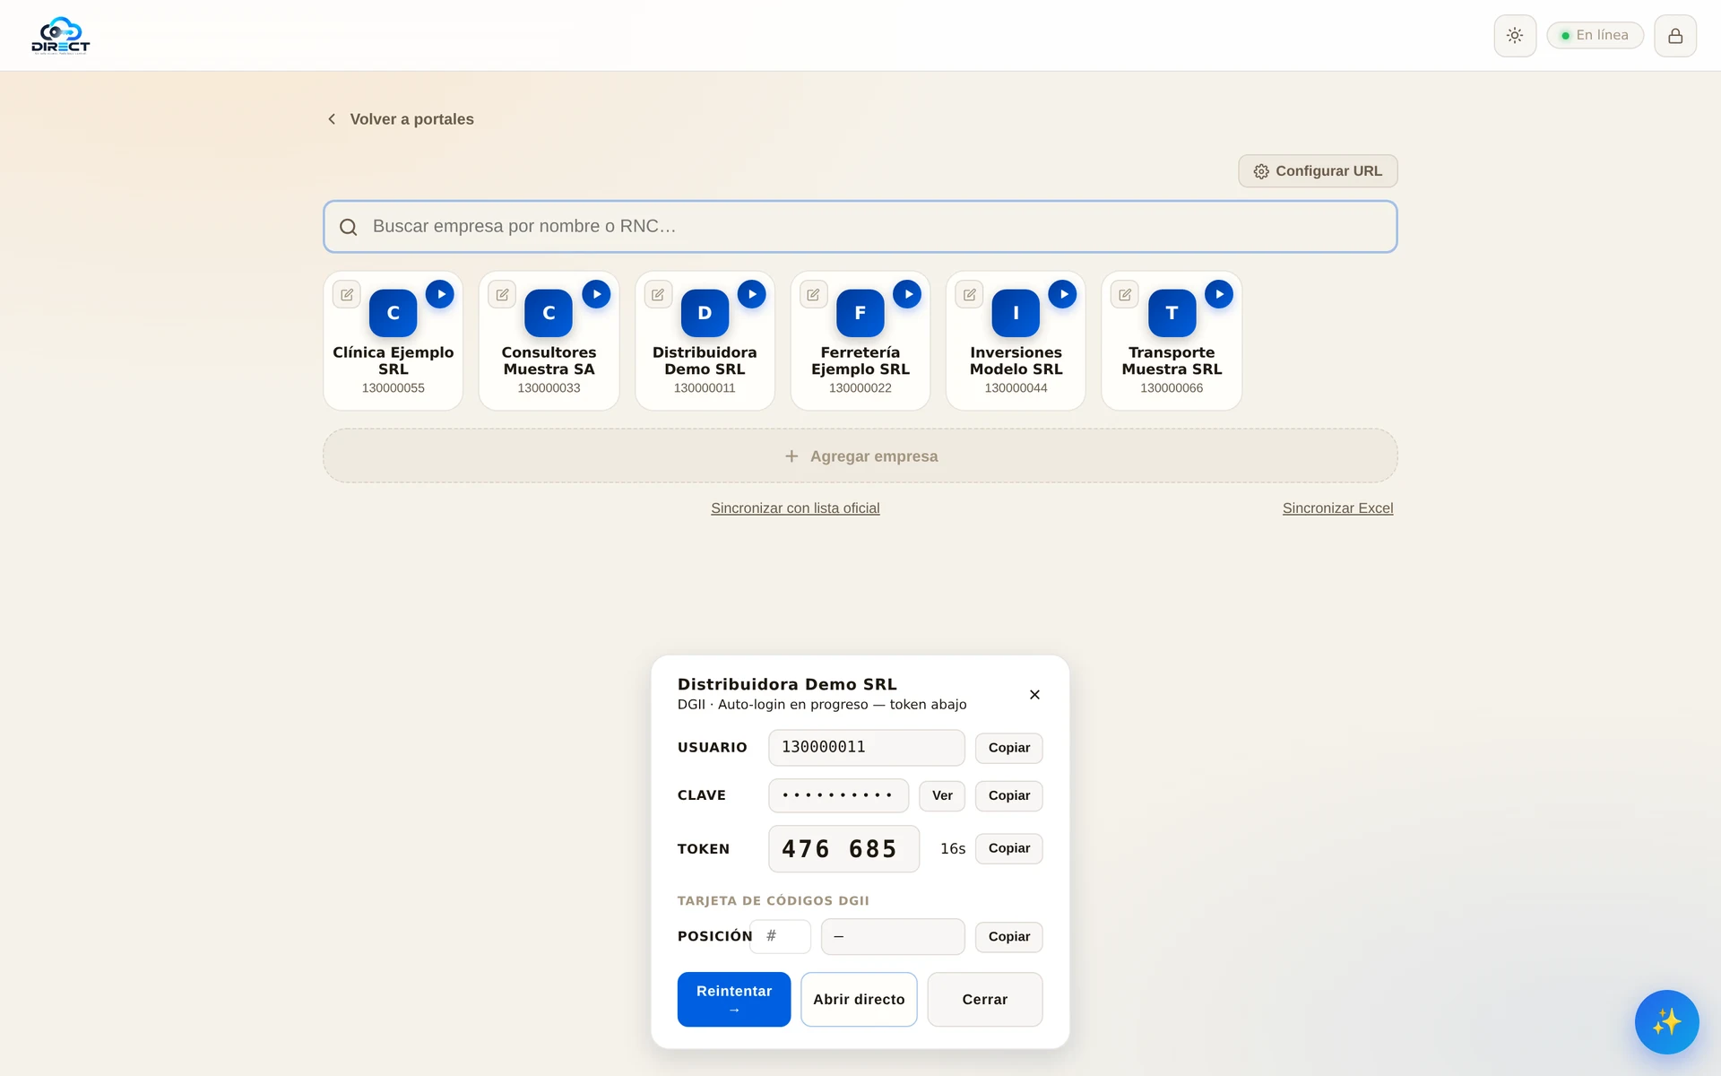
Task: Copy the TOKEN code
Action: click(x=1009, y=848)
